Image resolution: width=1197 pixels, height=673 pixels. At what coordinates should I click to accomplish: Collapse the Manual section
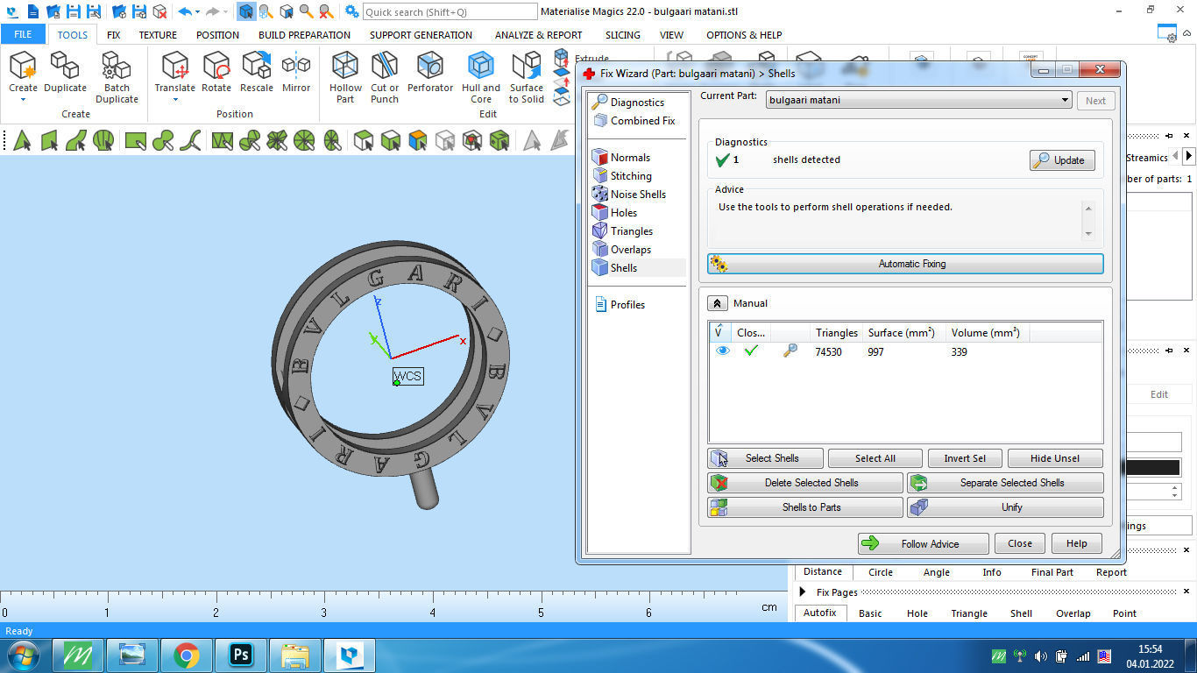click(717, 303)
